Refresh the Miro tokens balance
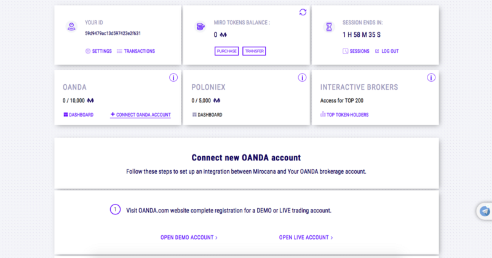This screenshot has height=258, width=492. click(x=303, y=12)
